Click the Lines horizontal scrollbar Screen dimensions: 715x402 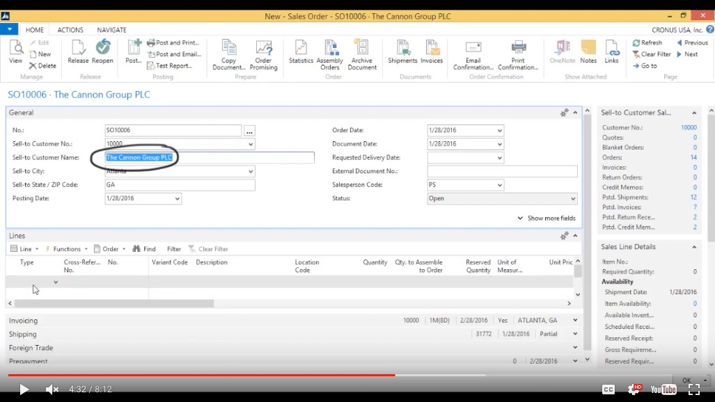click(114, 303)
